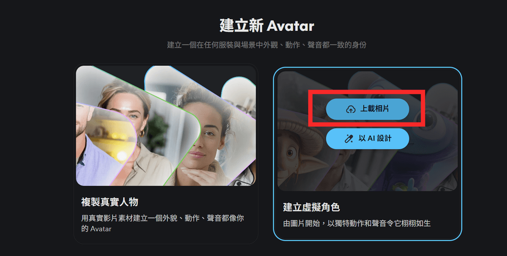Click the woman with gold earrings photo
507x256 pixels.
pyautogui.click(x=127, y=127)
